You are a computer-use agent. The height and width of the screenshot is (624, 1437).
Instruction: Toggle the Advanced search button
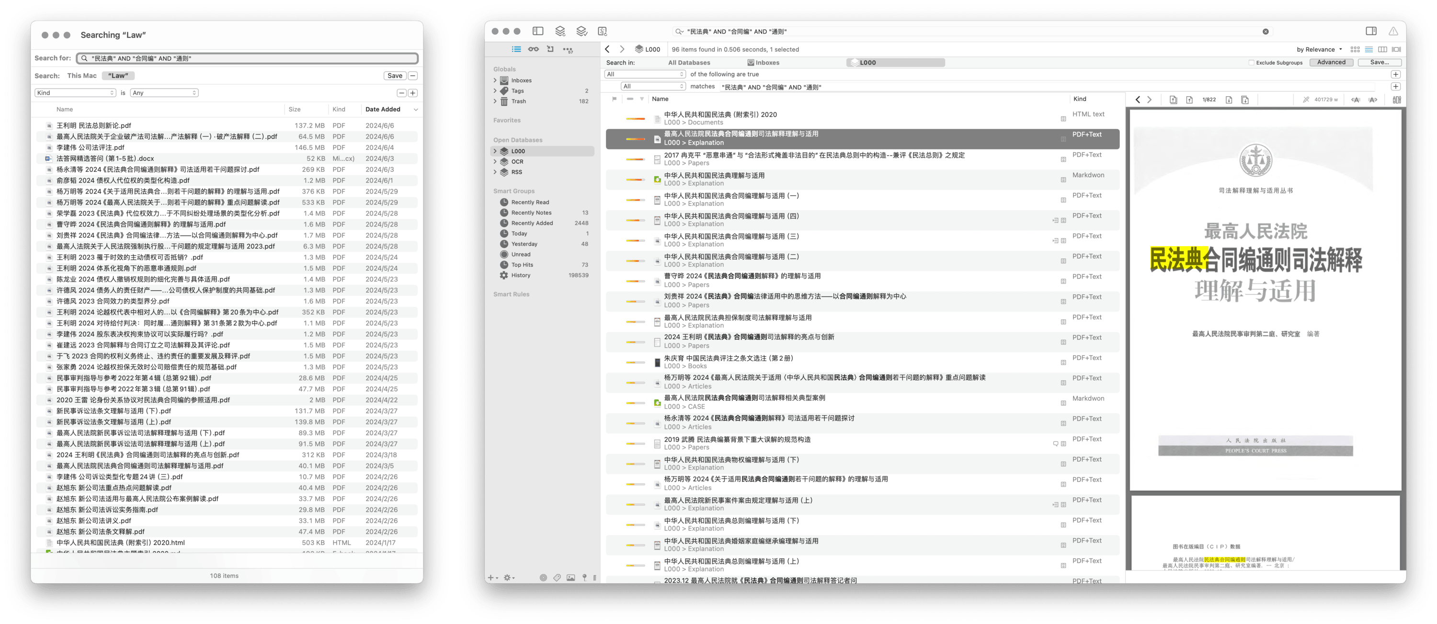pyautogui.click(x=1331, y=62)
